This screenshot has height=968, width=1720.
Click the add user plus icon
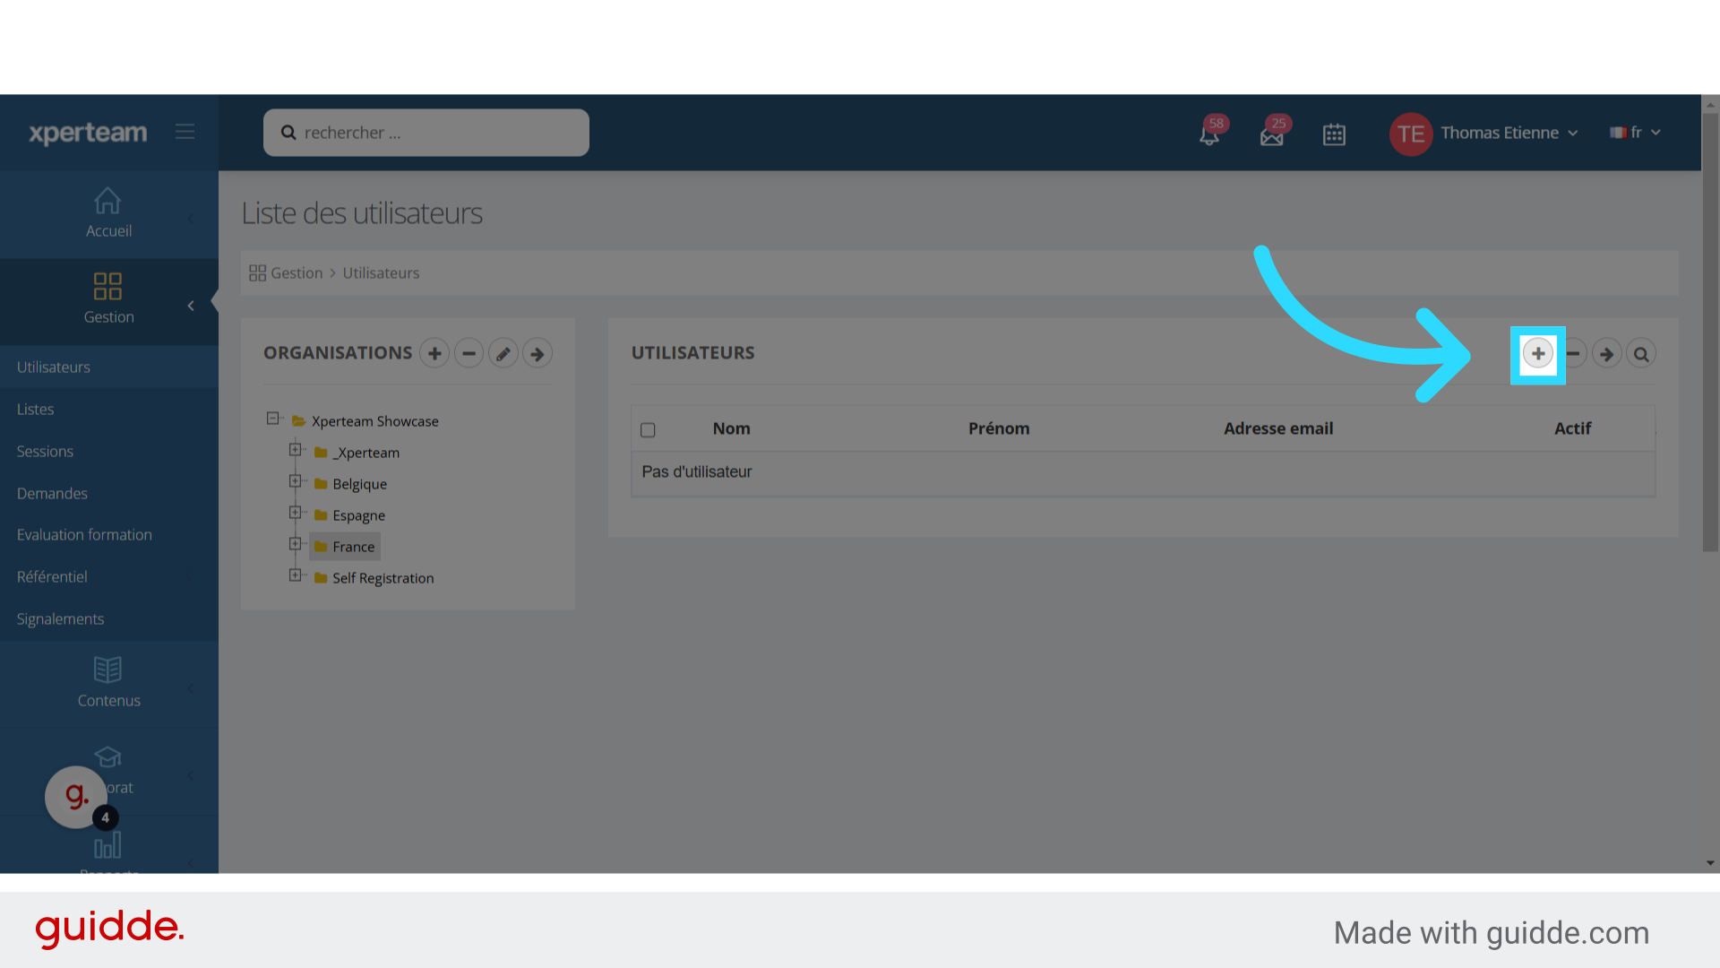tap(1537, 354)
